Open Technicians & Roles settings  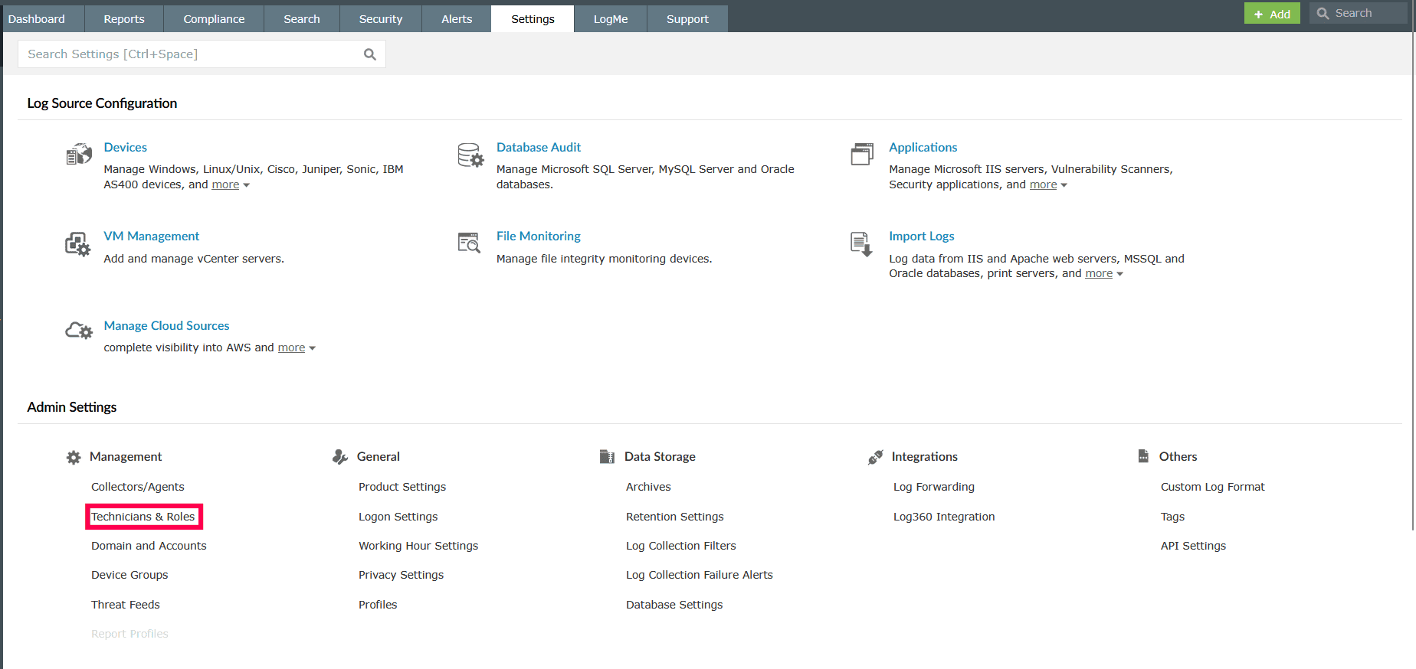point(143,517)
